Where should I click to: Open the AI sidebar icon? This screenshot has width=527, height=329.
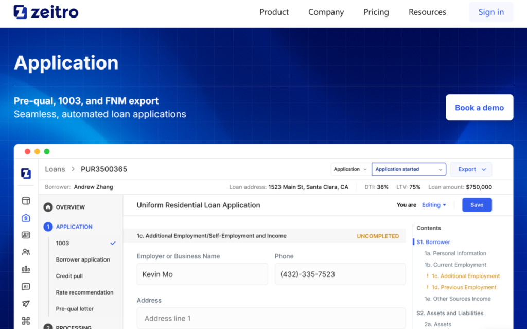26,286
